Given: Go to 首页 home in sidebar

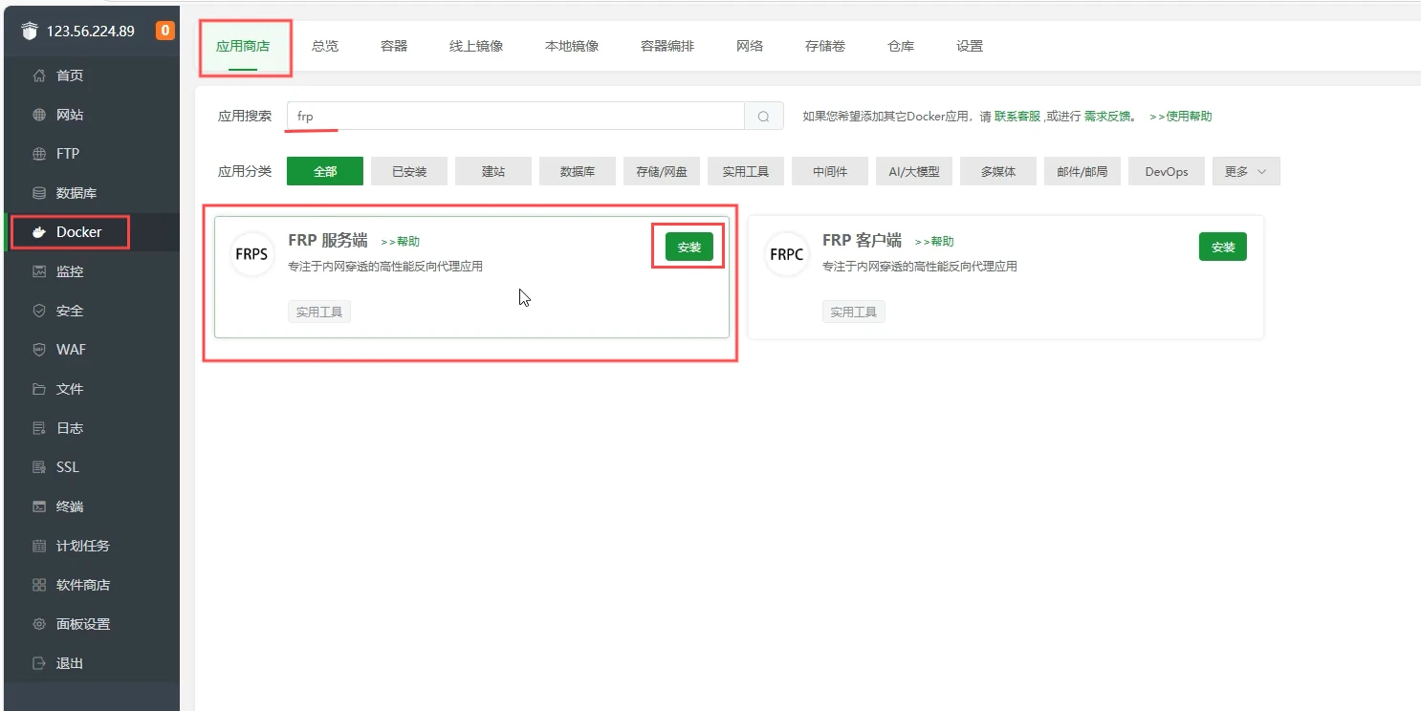Looking at the screenshot, I should coord(70,75).
